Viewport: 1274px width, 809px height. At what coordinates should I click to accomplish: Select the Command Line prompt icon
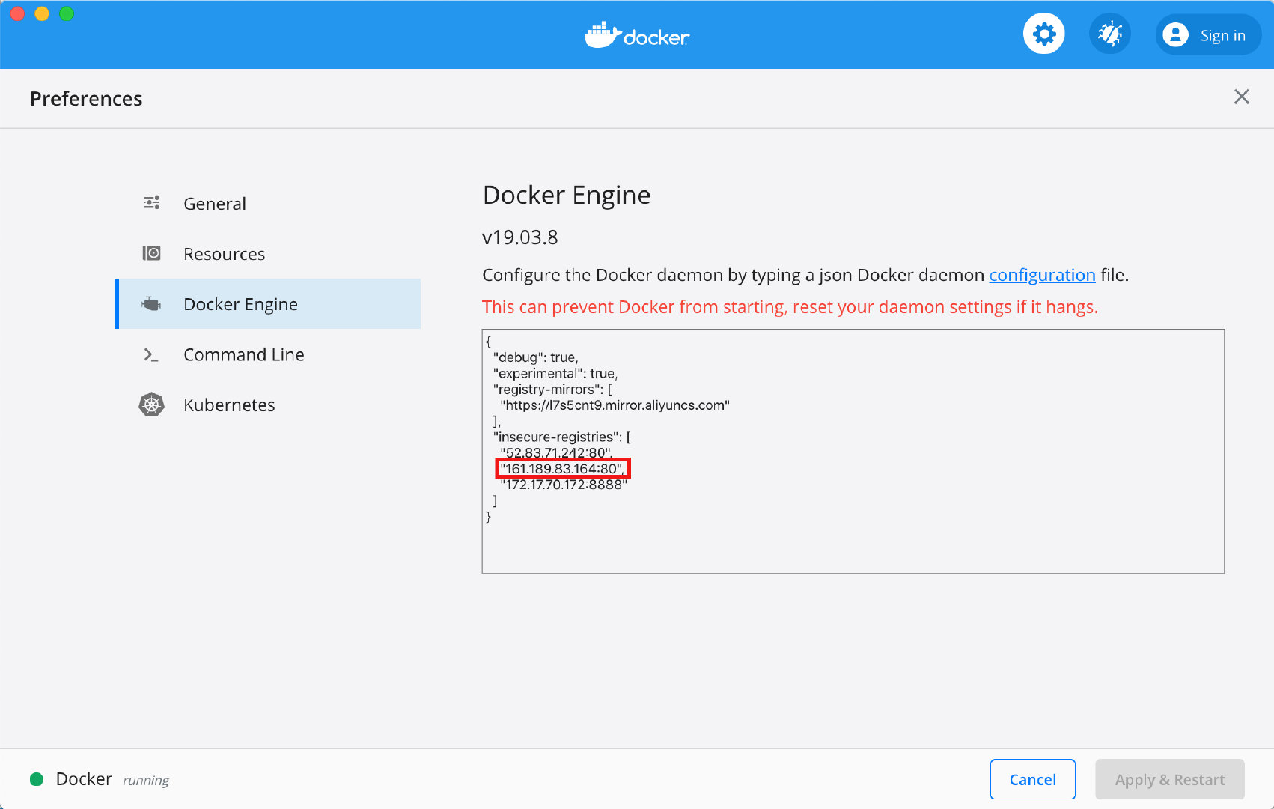click(151, 354)
